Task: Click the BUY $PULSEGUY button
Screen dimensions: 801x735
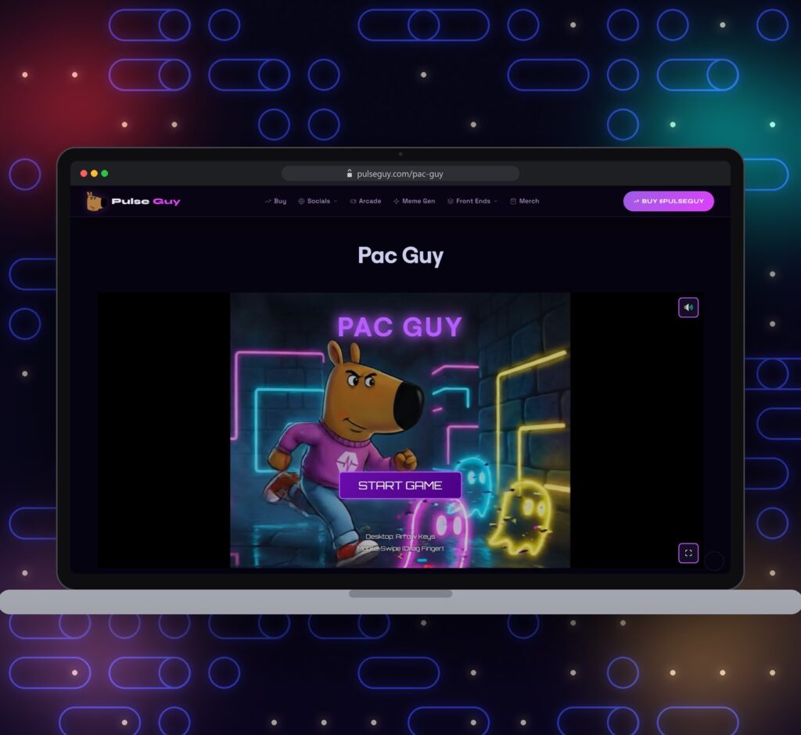Action: click(x=668, y=201)
